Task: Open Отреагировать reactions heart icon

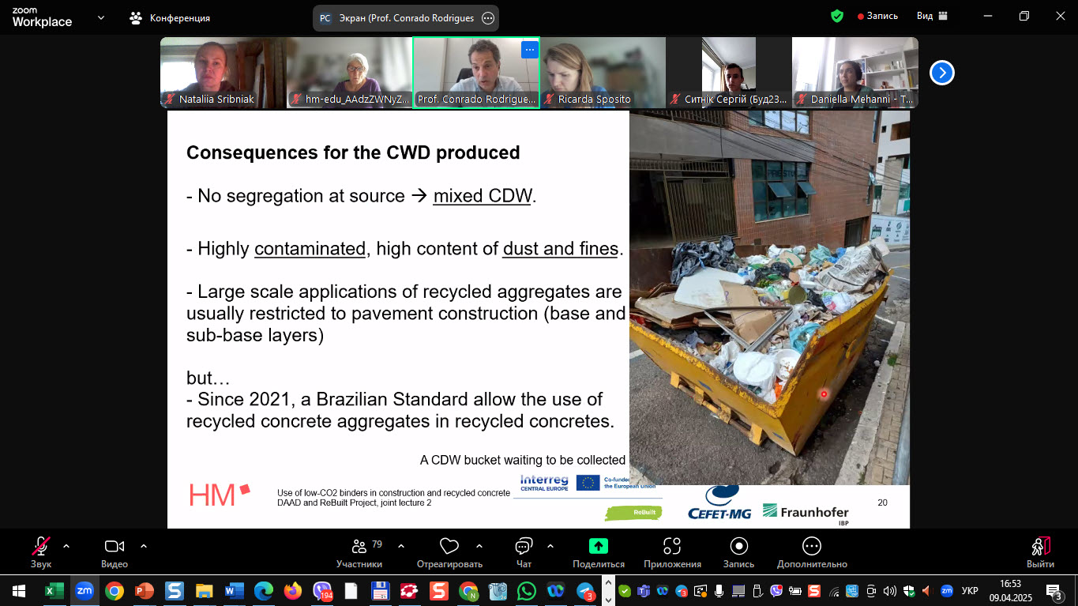Action: (x=449, y=551)
